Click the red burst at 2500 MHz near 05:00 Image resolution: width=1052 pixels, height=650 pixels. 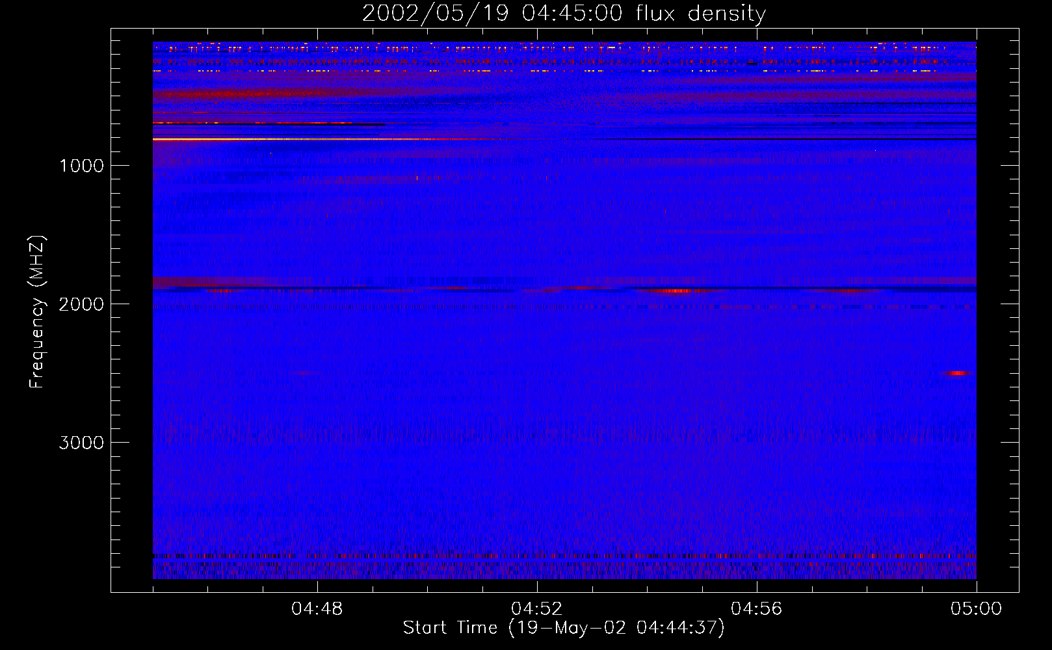tap(957, 373)
